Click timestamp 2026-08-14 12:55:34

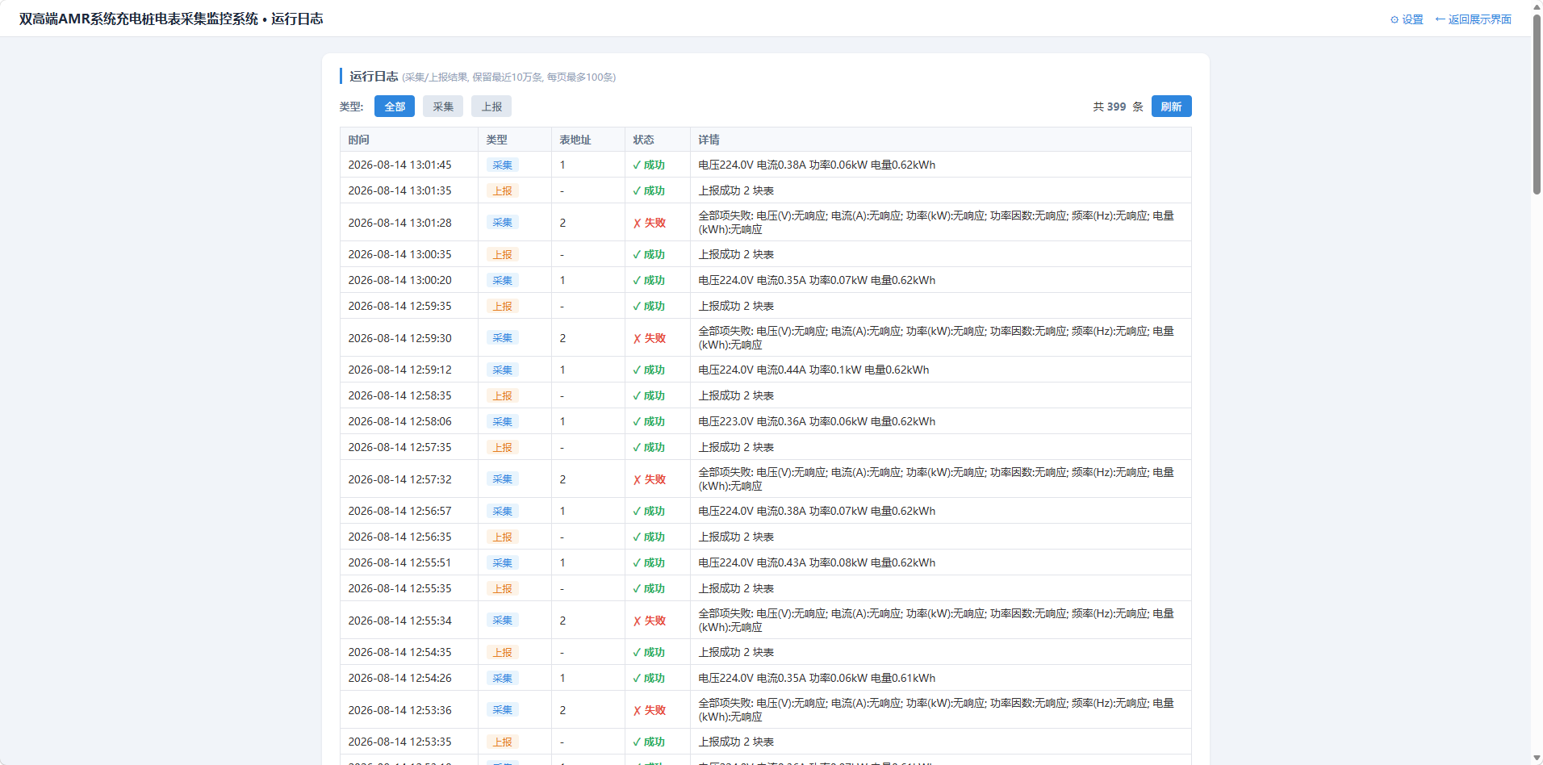(x=400, y=621)
